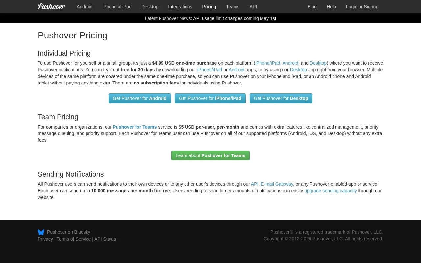This screenshot has height=263, width=421.
Task: Click Learn about Pushover for Teams button
Action: [x=210, y=155]
